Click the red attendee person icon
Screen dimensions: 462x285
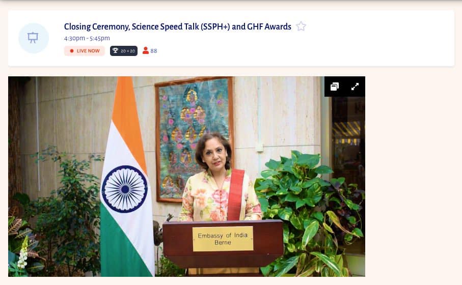pyautogui.click(x=146, y=51)
